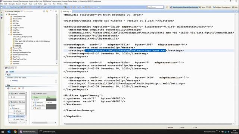239x134 pixels.
Task: Collapse the Miscellaneous folder
Action: (9, 35)
